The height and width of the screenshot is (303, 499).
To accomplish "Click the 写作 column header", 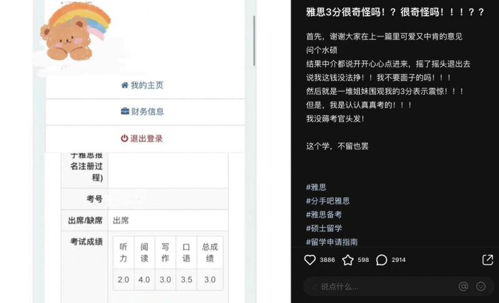I will [x=165, y=252].
